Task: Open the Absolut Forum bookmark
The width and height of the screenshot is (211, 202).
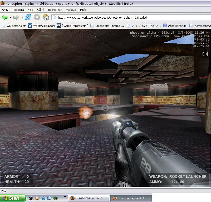Action: [175, 26]
